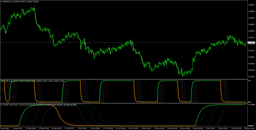This screenshot has width=256, height=130.
Task: Click the 15 Sep 04:00 time label
Action: pos(31,128)
